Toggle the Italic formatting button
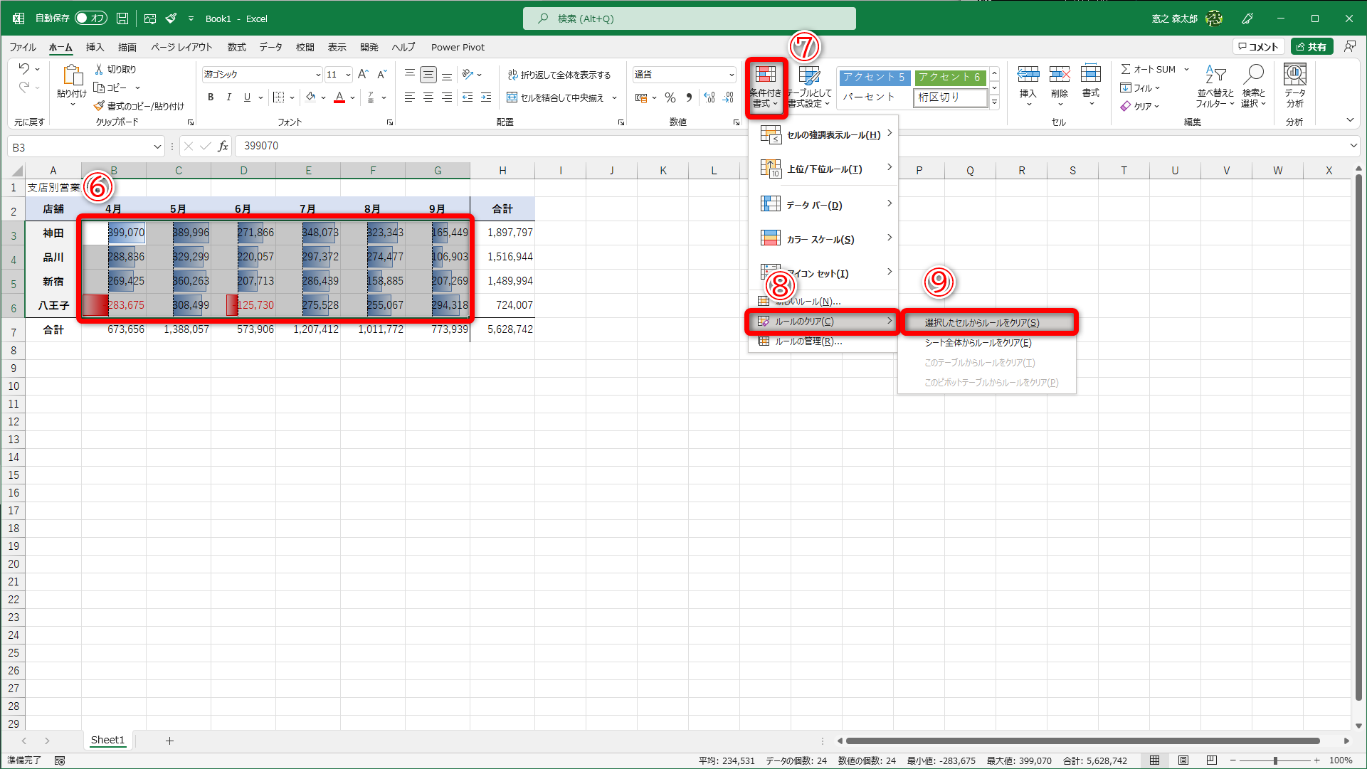 click(x=228, y=97)
